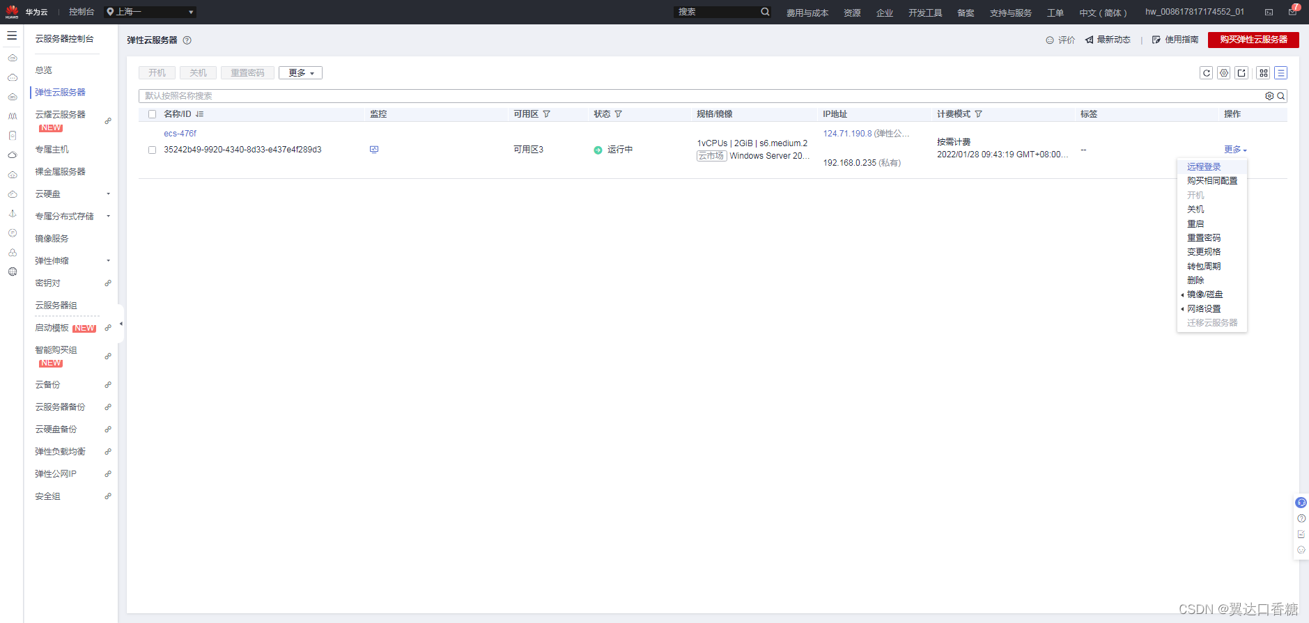Image resolution: width=1309 pixels, height=623 pixels.
Task: Select 重置密码 in the actions menu
Action: [1204, 238]
